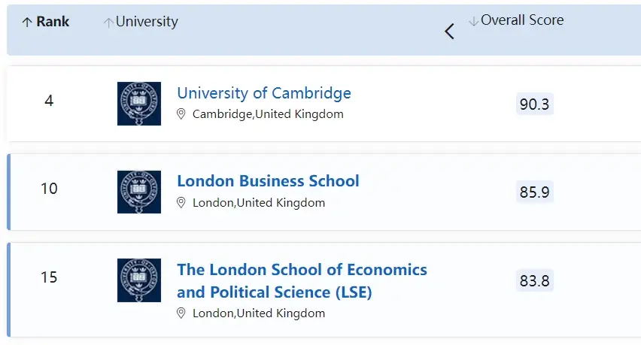Click rank number 10 cell

49,189
